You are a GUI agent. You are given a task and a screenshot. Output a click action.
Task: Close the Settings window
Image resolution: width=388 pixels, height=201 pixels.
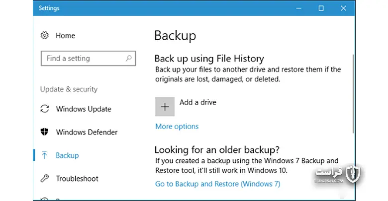pyautogui.click(x=343, y=8)
